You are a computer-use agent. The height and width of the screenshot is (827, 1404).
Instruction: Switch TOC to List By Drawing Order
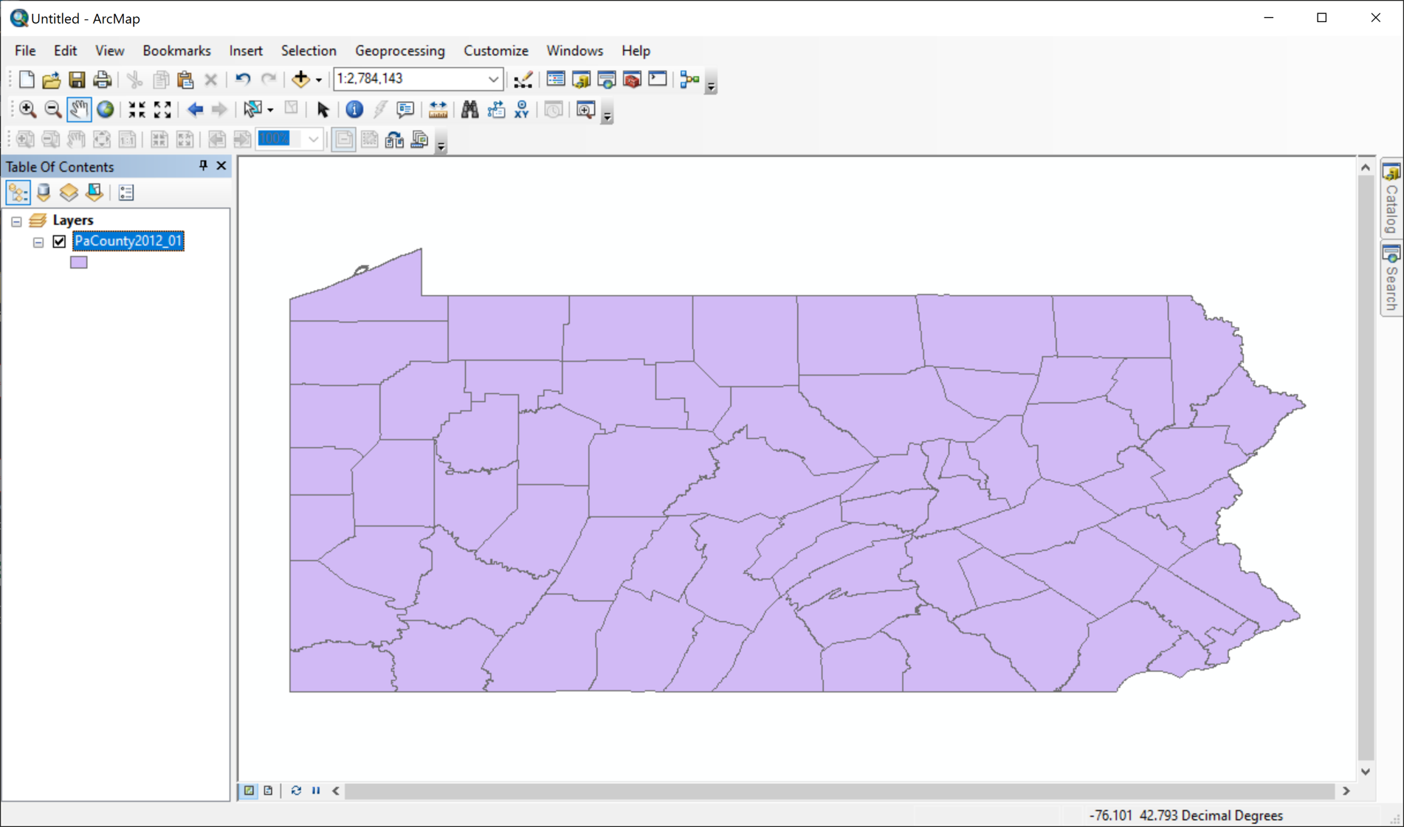pos(18,193)
